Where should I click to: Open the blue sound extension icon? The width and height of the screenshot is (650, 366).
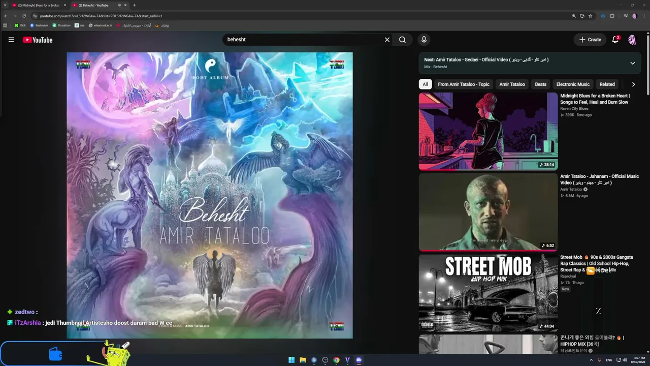(x=603, y=16)
